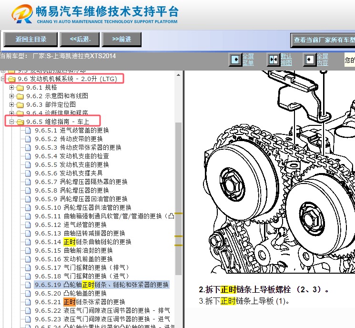
Task: Click the page icon beside 9.6.5.19
Action: click(28, 285)
